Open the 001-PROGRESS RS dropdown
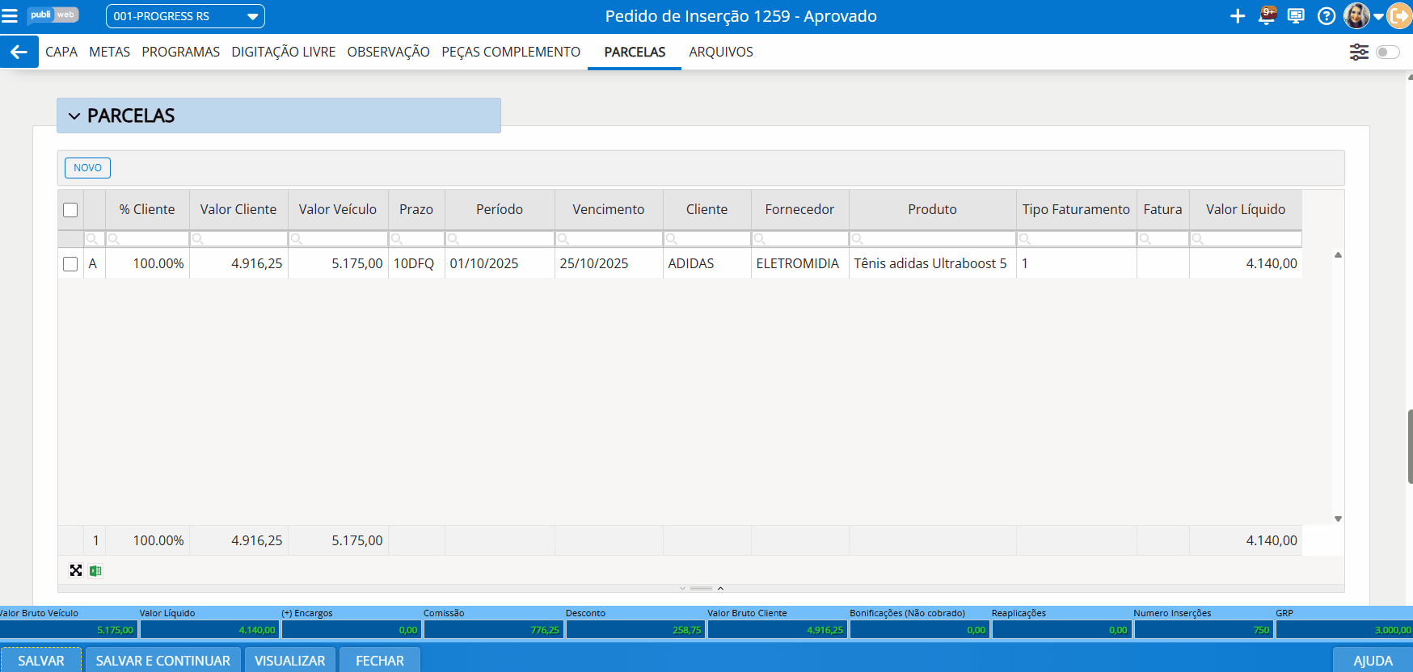The image size is (1413, 672). pos(185,16)
